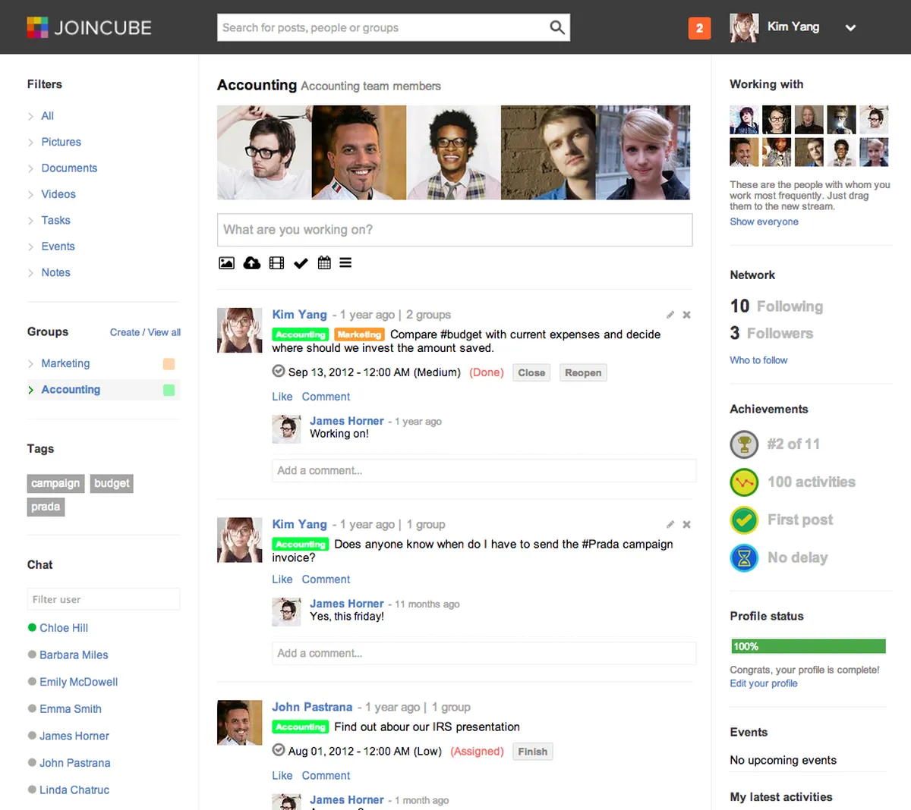Screen dimensions: 911x810
Task: Add a note using the lines icon
Action: click(x=345, y=263)
